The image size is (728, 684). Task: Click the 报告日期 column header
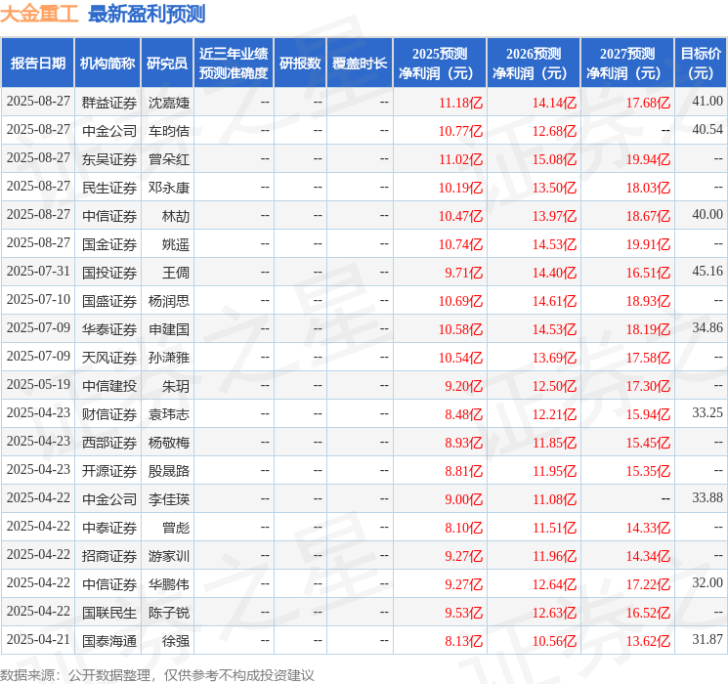pyautogui.click(x=38, y=64)
